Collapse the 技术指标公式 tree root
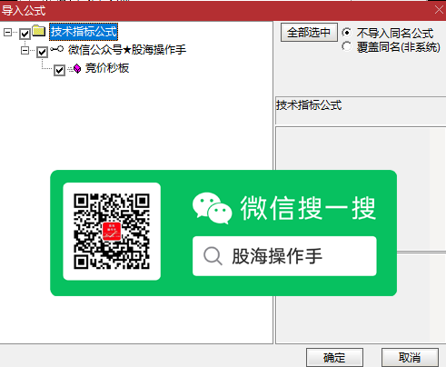This screenshot has height=367, width=446. click(7, 32)
